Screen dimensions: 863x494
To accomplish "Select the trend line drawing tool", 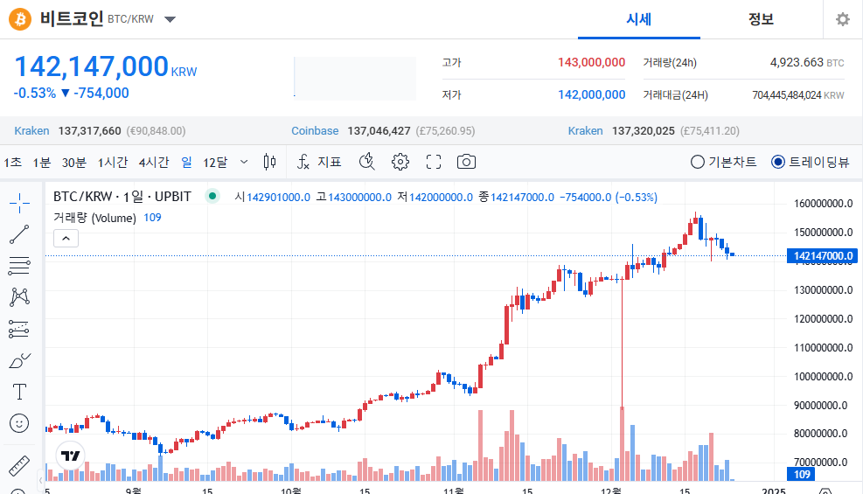I will (x=19, y=234).
